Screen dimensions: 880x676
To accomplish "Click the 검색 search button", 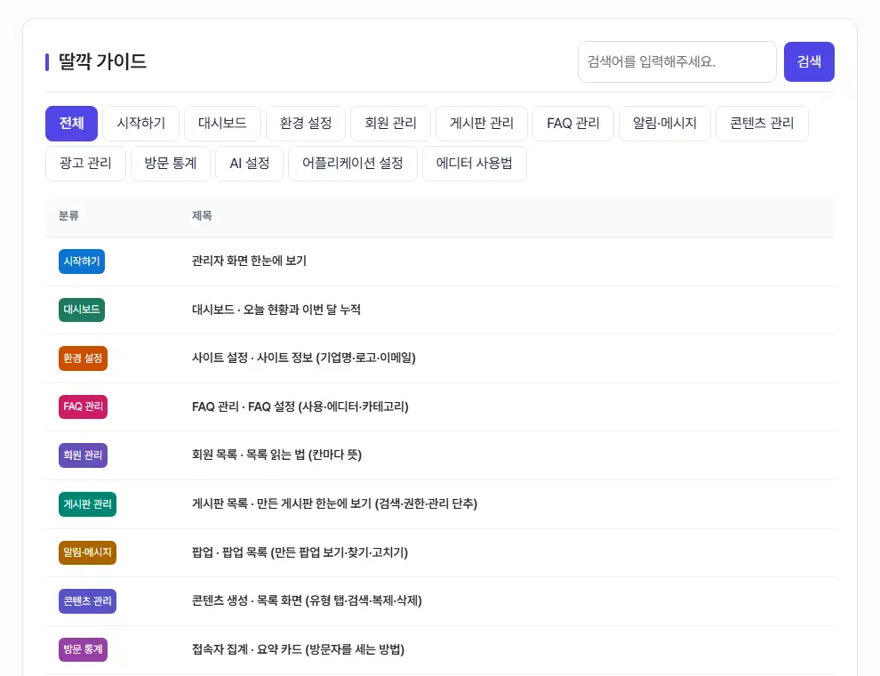I will (x=809, y=61).
